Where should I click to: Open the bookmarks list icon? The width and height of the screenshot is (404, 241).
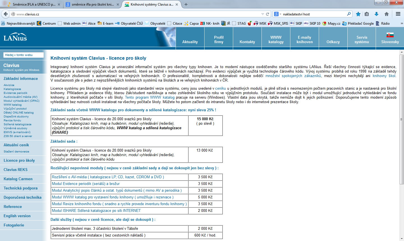[367, 14]
